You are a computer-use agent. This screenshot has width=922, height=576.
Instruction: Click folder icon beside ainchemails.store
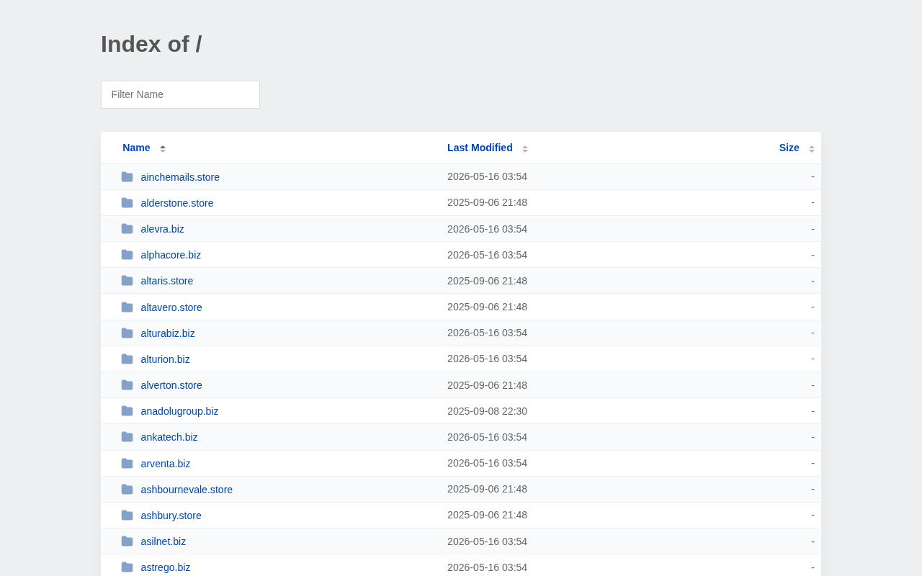point(127,177)
